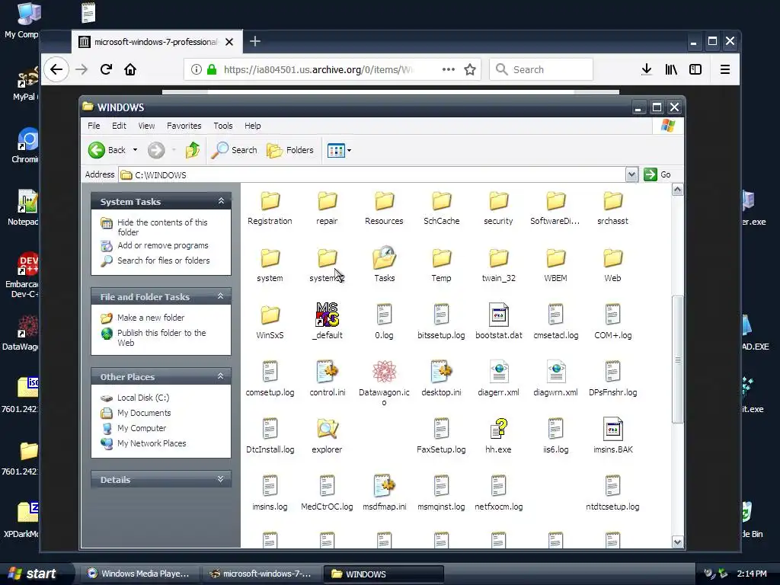Open the Registration folder
The width and height of the screenshot is (780, 585).
click(270, 209)
